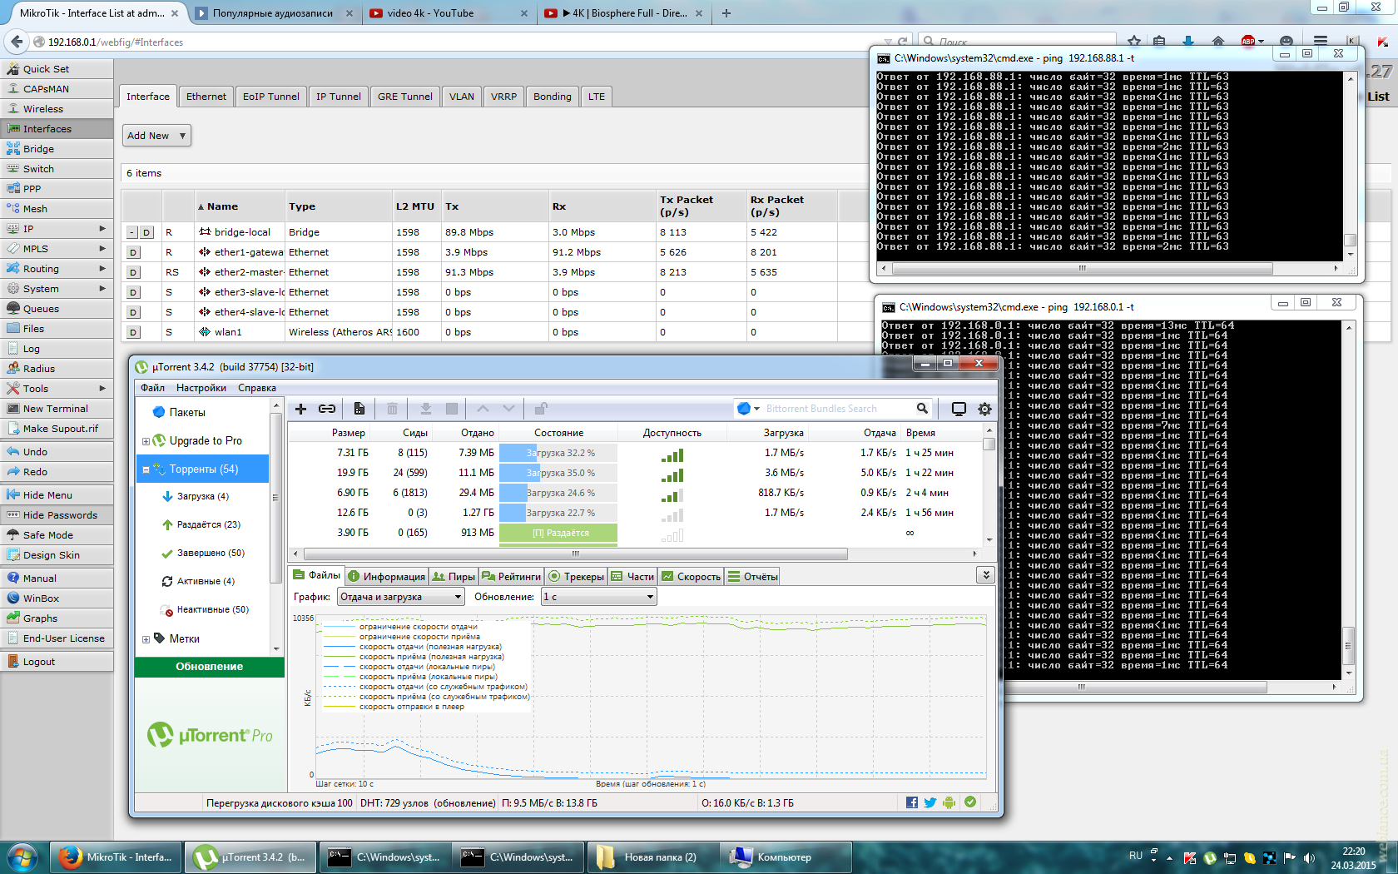
Task: Click Logout in WebFig sidebar
Action: pyautogui.click(x=57, y=662)
